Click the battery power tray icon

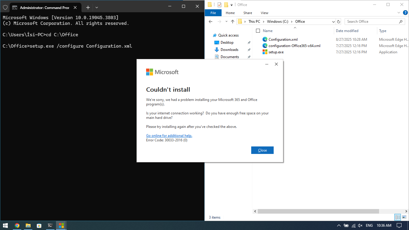coord(346,226)
